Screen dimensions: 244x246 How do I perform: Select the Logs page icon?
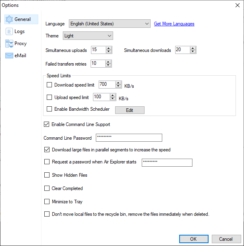click(x=9, y=31)
